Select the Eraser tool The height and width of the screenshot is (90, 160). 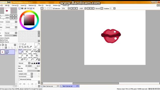coord(25,55)
